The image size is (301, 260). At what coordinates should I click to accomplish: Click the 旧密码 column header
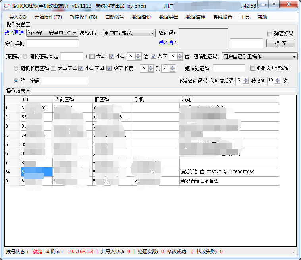(112, 99)
